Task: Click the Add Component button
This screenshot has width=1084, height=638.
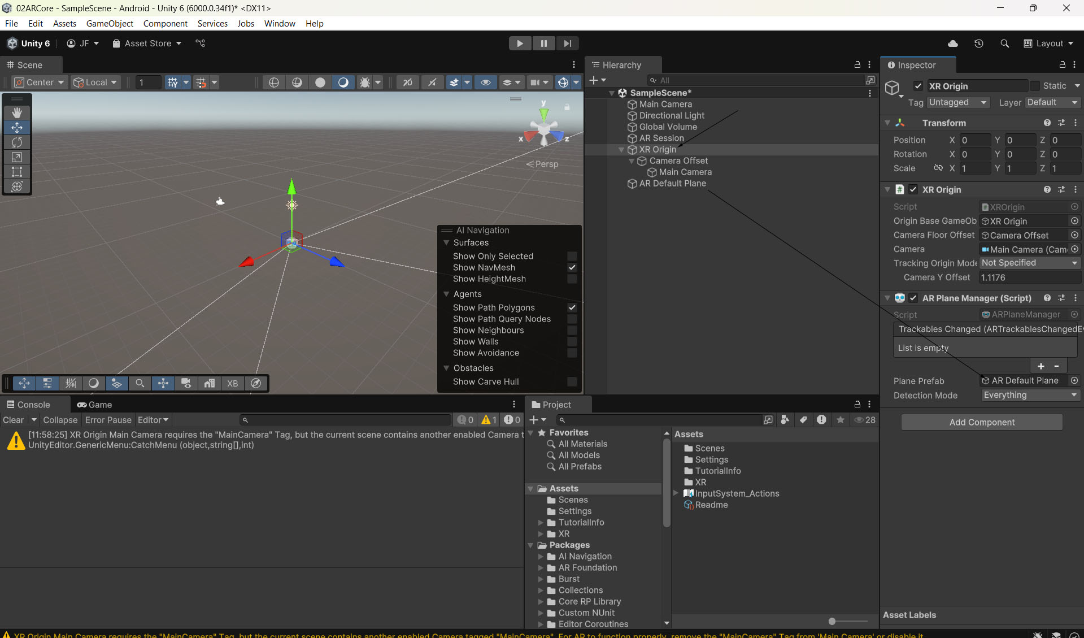Action: (982, 422)
